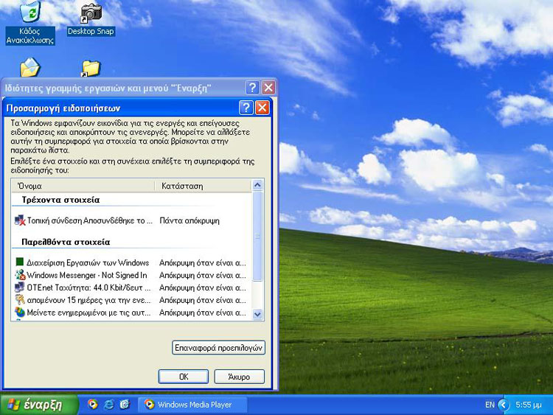Click status cell of Μείνετε ενημερωμένοι row
The width and height of the screenshot is (553, 415).
(203, 313)
